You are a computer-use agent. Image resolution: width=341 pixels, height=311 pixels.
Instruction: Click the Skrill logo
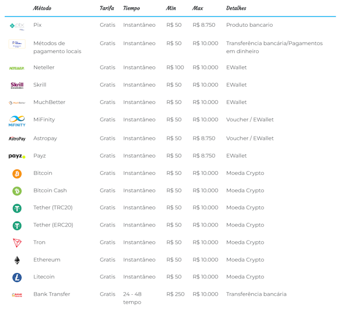point(17,85)
